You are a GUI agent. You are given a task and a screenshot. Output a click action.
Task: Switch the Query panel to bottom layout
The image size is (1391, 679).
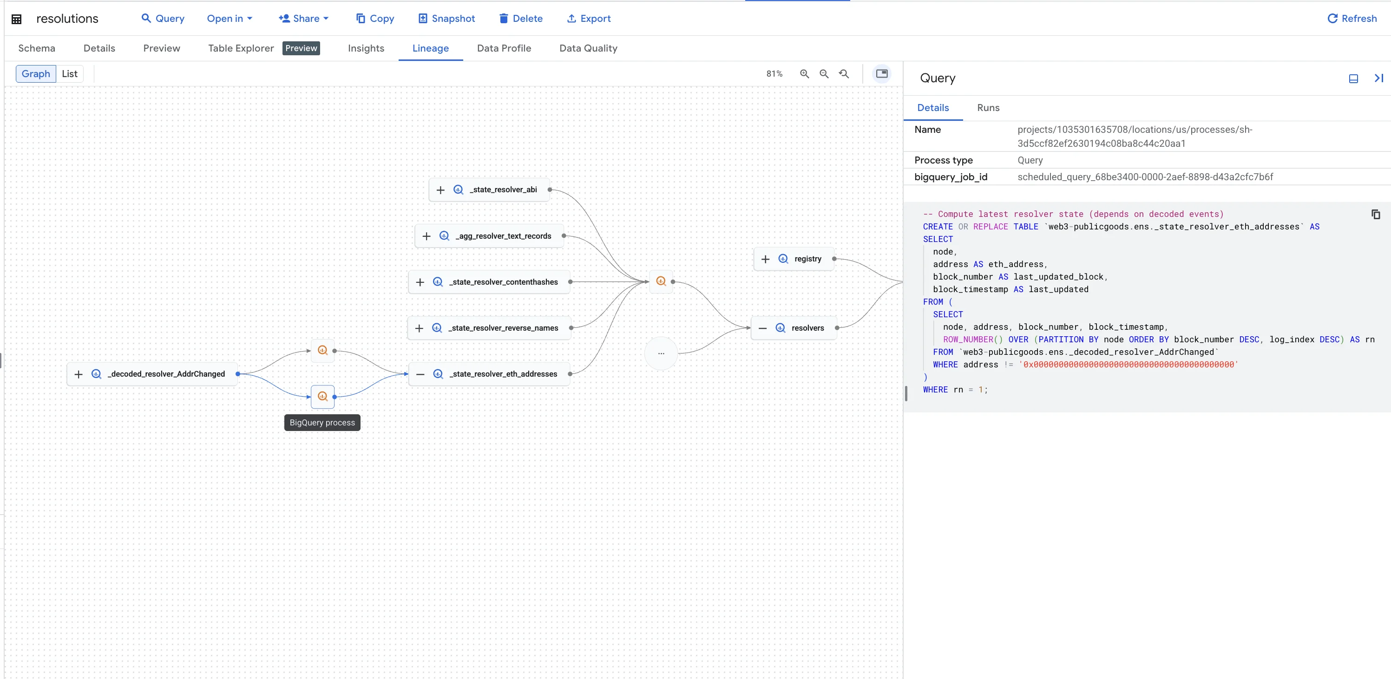[x=1353, y=78]
